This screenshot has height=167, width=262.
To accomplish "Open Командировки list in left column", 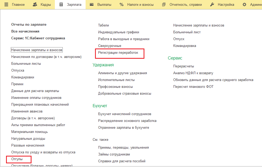I will point(23,77).
